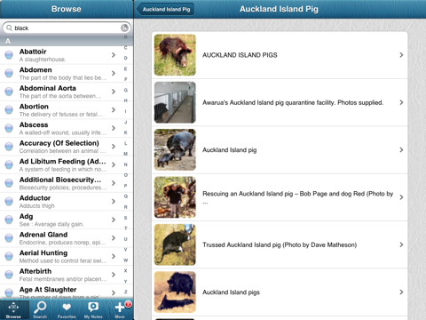Image resolution: width=426 pixels, height=320 pixels.
Task: Open the 'Age At Slaughter' glossary entry
Action: point(60,292)
